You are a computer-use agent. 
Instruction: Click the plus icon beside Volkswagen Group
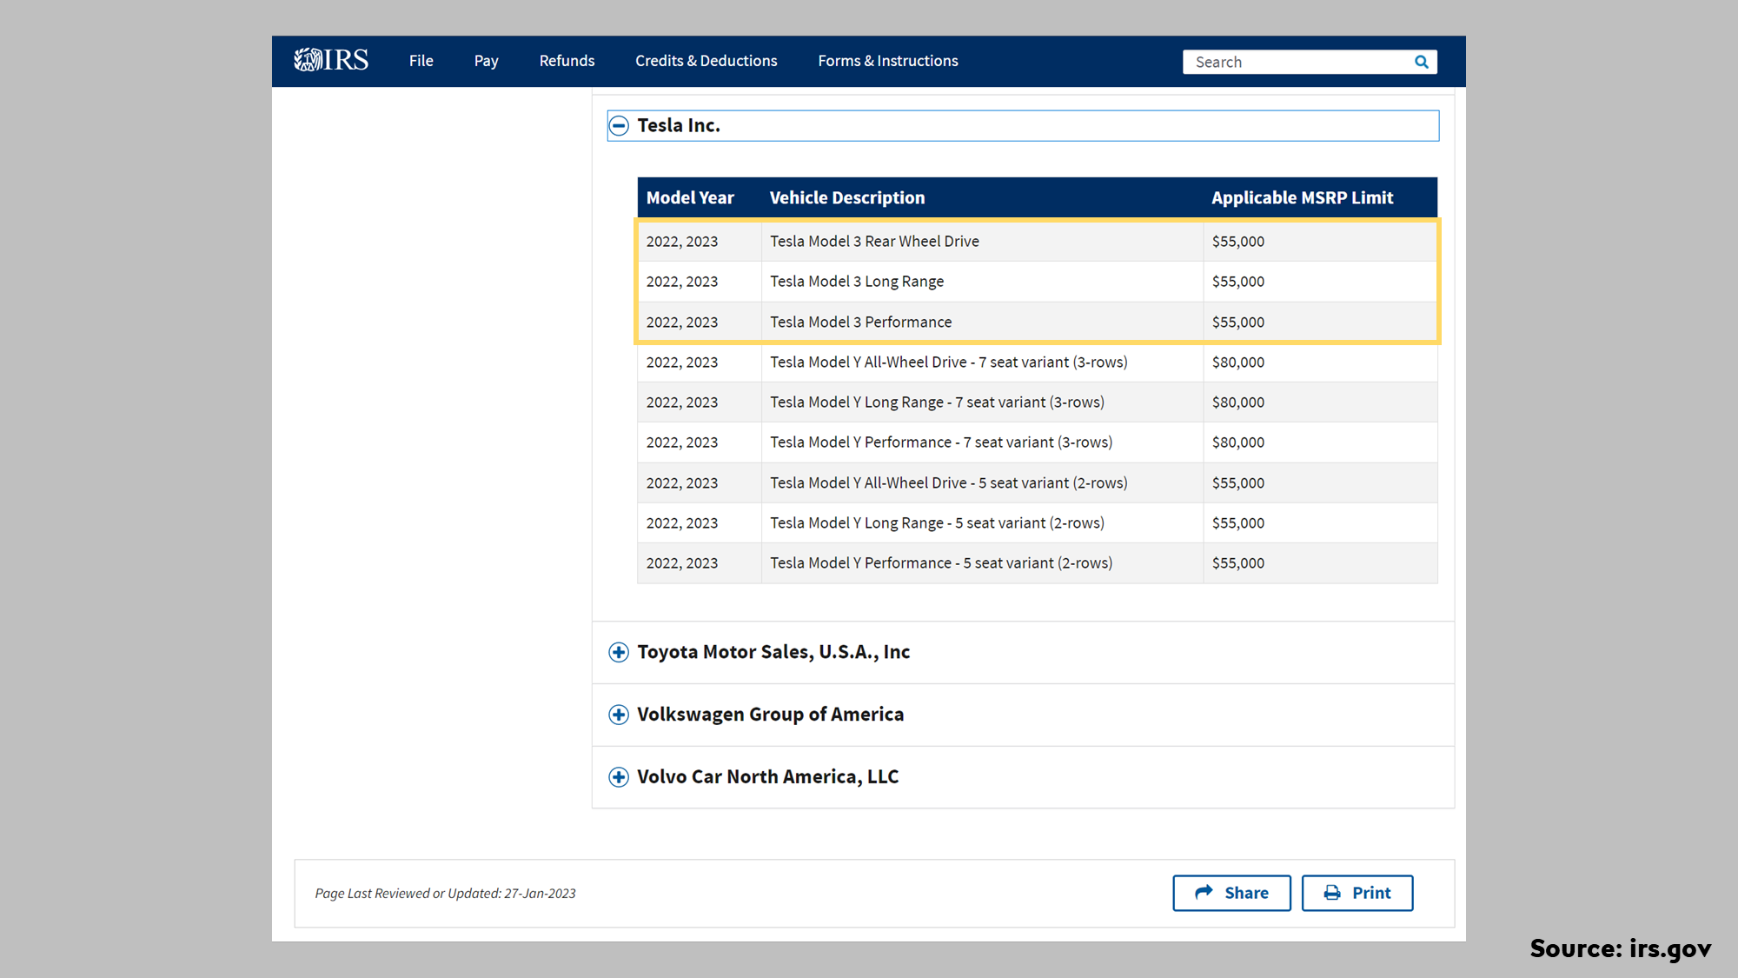(x=619, y=715)
